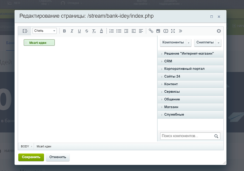Create a numbered list
The width and height of the screenshot is (244, 171).
[x=111, y=31]
